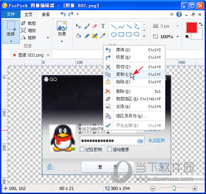Select the Crop (裁剪) tool in ribbon

coord(28,23)
